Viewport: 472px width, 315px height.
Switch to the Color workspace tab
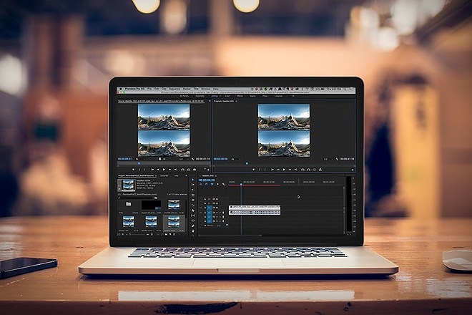click(x=227, y=96)
